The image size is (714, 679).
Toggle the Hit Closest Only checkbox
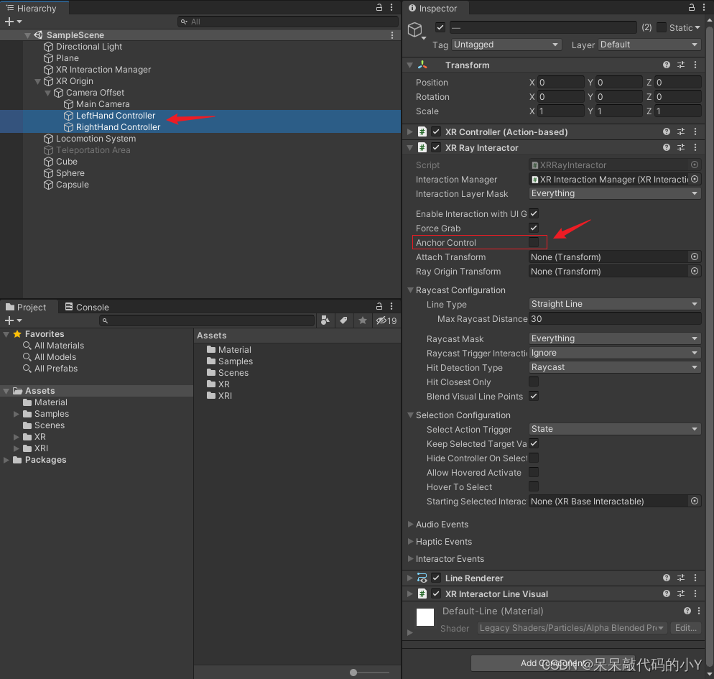[x=534, y=382]
